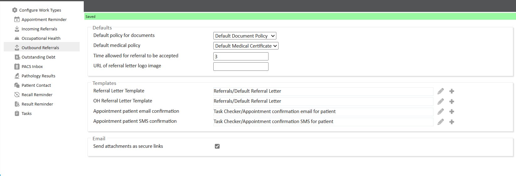516x176 pixels.
Task: Click the pencil icon for Referral Letter Template
Action: (441, 91)
